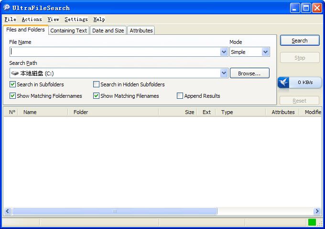Click the Browse... button
The width and height of the screenshot is (325, 229).
(x=249, y=73)
